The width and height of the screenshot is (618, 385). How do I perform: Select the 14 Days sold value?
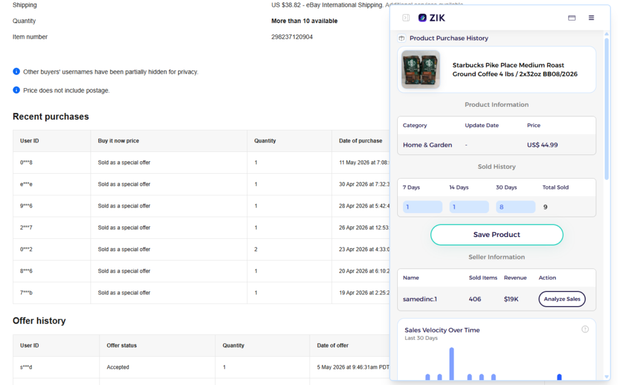click(x=469, y=207)
